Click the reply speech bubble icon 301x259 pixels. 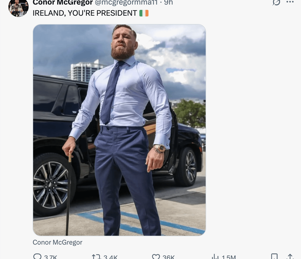[37, 256]
